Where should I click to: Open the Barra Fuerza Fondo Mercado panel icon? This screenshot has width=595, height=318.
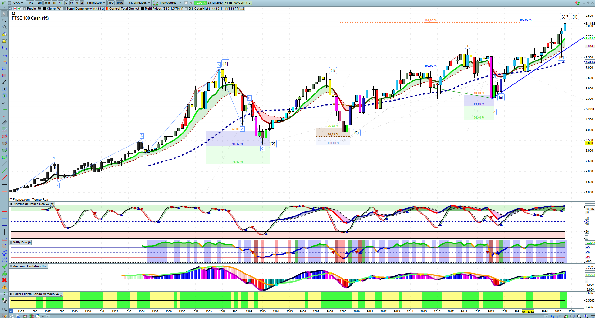click(11, 294)
